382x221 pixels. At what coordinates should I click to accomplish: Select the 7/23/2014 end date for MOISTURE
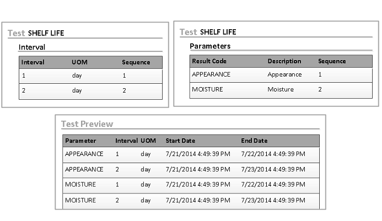coord(272,200)
